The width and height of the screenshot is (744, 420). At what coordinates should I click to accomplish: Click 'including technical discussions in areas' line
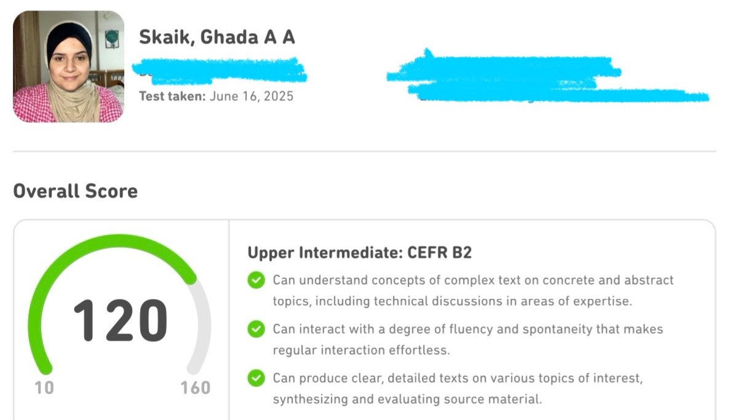[453, 302]
